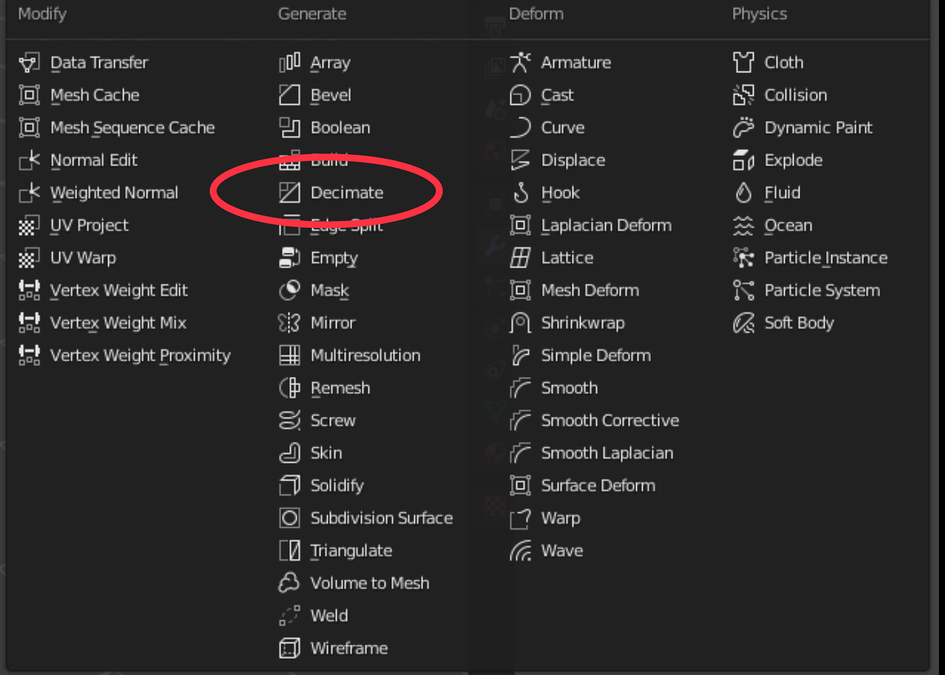This screenshot has width=945, height=675.
Task: Add the Vertex Weight Proximity modifier
Action: click(140, 355)
